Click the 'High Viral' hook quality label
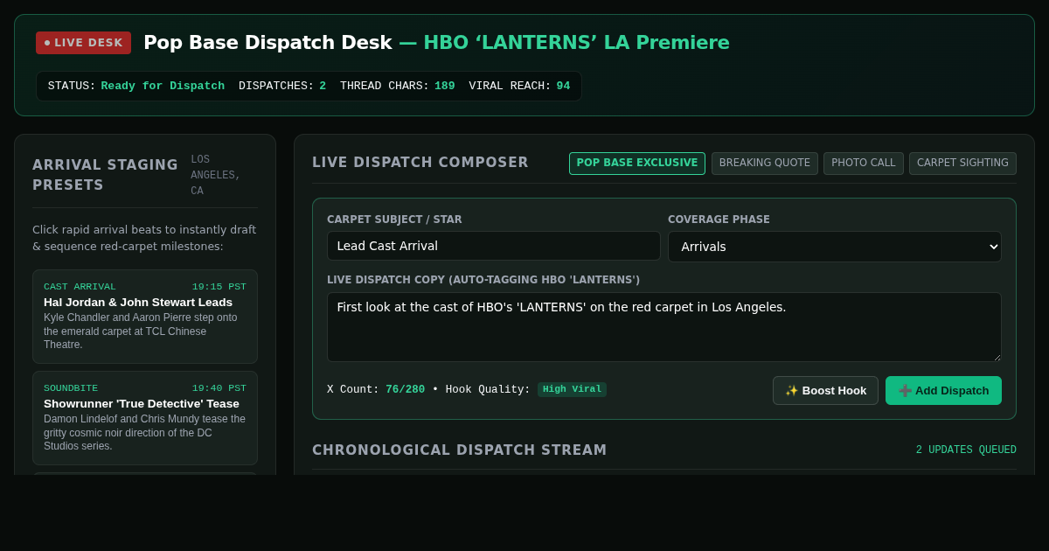 point(572,389)
